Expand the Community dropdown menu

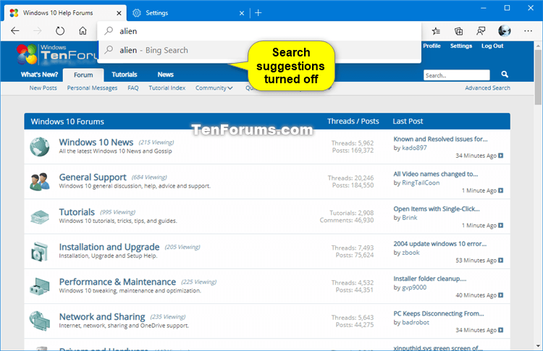pyautogui.click(x=214, y=88)
